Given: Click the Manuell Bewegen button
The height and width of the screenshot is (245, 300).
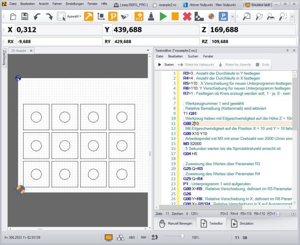Looking at the screenshot, I should point(176,224).
